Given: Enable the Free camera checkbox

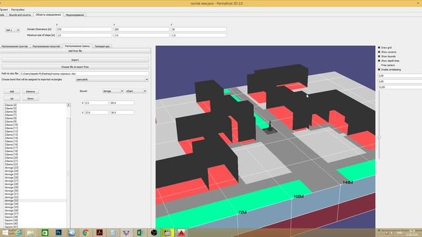Looking at the screenshot, I should (x=379, y=65).
